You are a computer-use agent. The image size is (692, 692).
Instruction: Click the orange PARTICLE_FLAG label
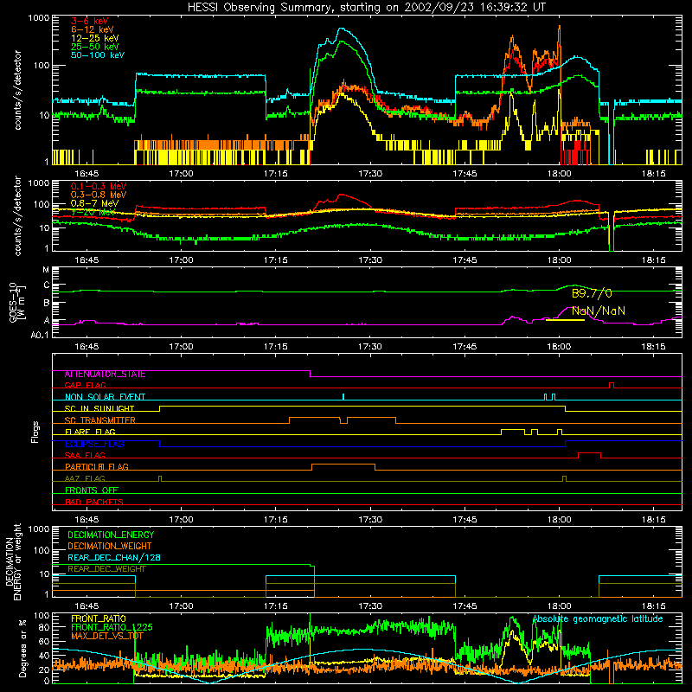[97, 466]
